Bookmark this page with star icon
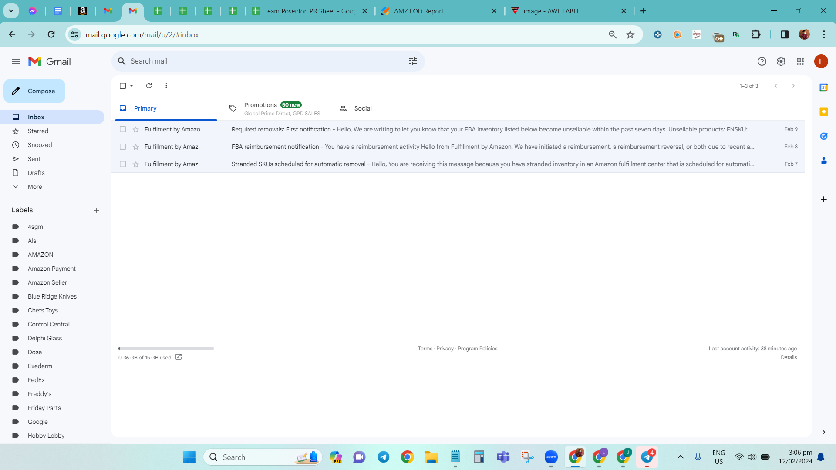The width and height of the screenshot is (836, 470). click(630, 34)
